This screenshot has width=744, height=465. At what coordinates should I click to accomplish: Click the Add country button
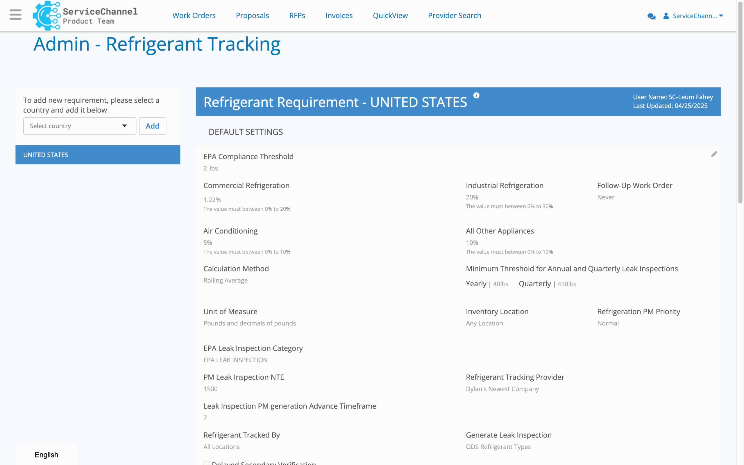153,126
